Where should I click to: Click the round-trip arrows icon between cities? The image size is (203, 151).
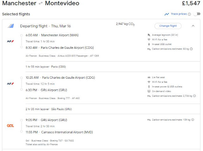pos(41,3)
